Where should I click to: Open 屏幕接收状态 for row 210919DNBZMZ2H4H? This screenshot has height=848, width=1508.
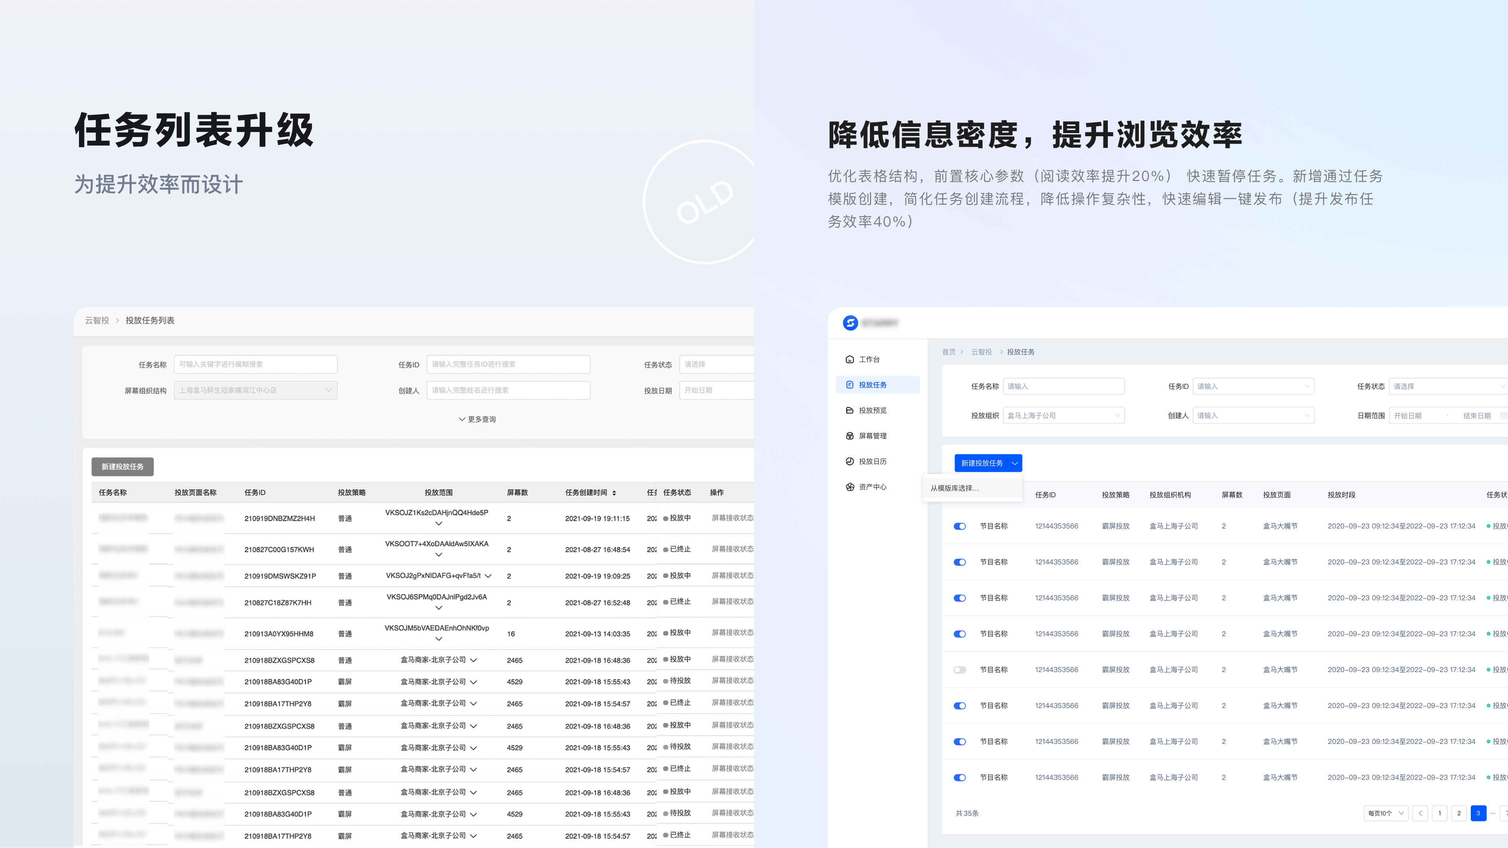733,518
